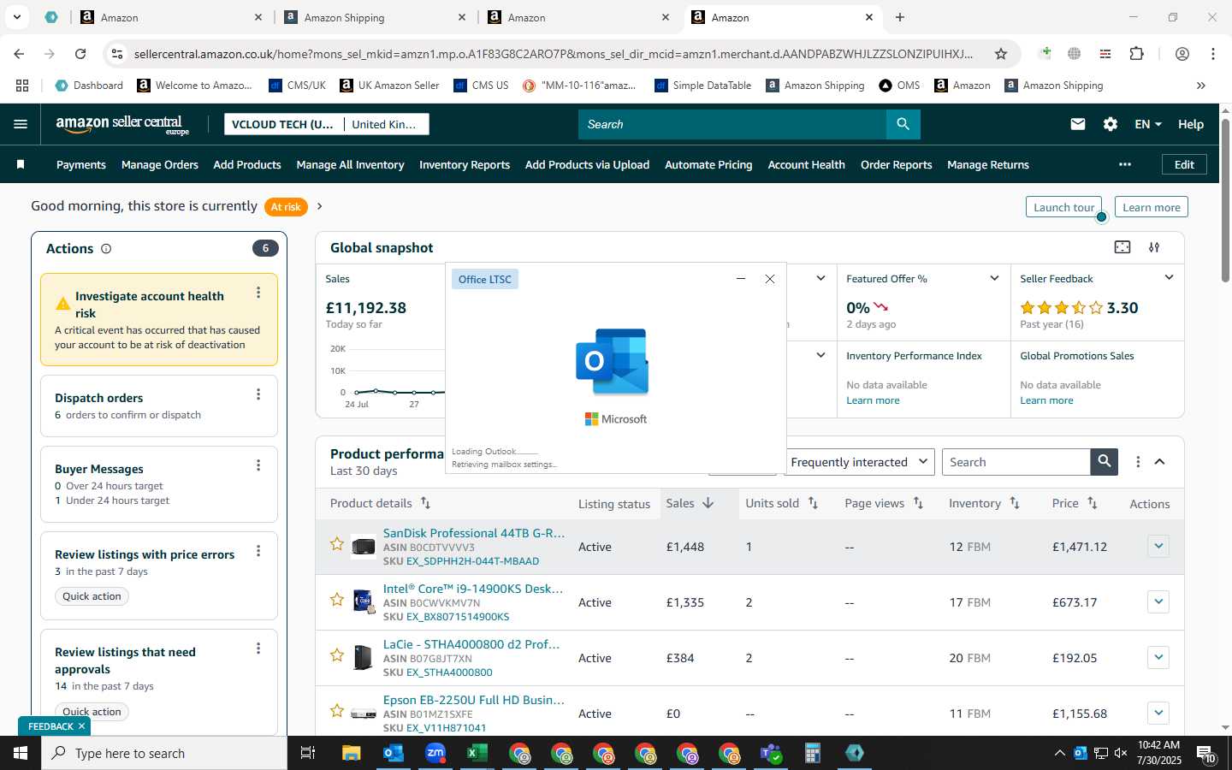Screen dimensions: 1232x770
Task: Click Quick action under price errors card
Action: point(92,596)
